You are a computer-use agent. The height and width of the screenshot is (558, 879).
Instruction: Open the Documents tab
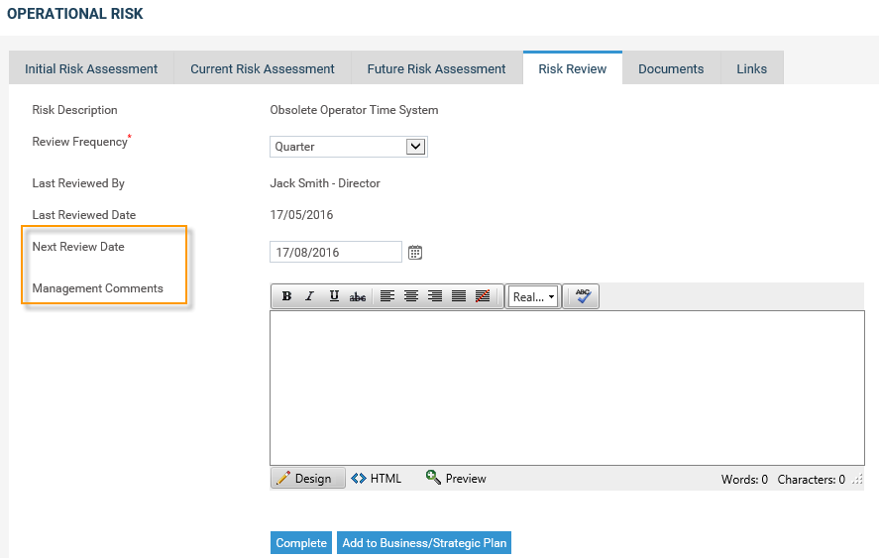671,69
